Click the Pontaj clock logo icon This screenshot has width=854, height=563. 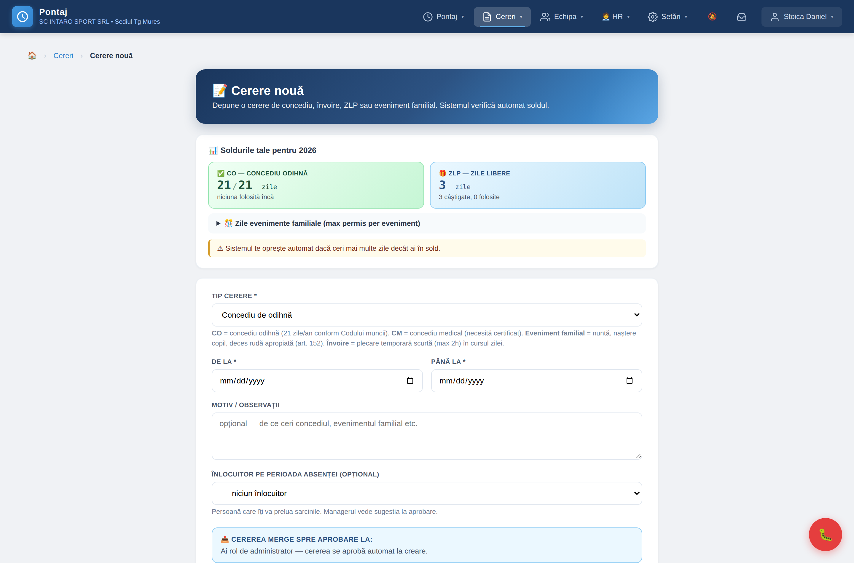click(22, 17)
